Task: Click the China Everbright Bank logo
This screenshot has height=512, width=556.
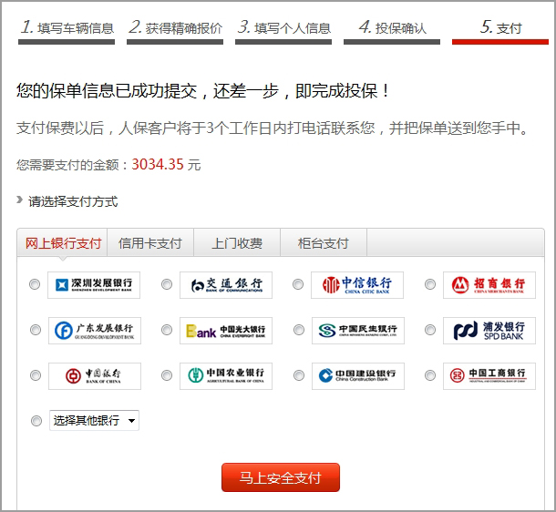Action: [226, 331]
